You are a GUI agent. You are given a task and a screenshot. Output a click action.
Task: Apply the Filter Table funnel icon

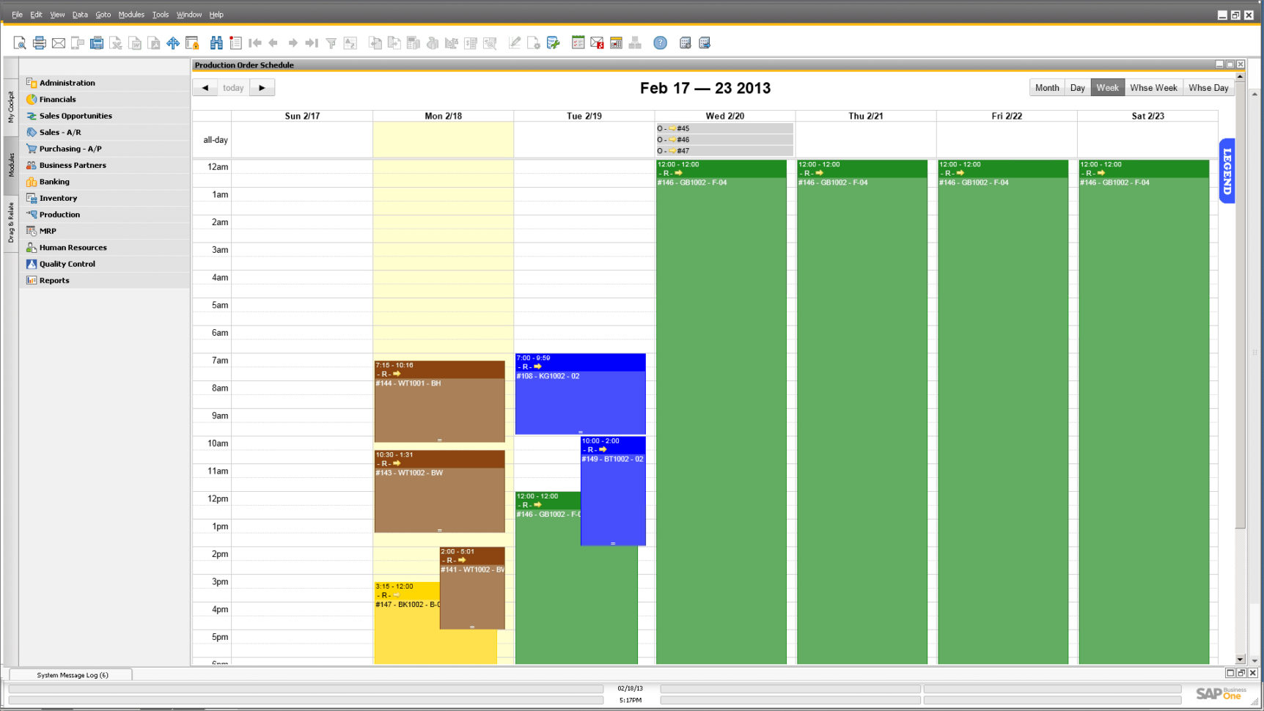pos(331,43)
